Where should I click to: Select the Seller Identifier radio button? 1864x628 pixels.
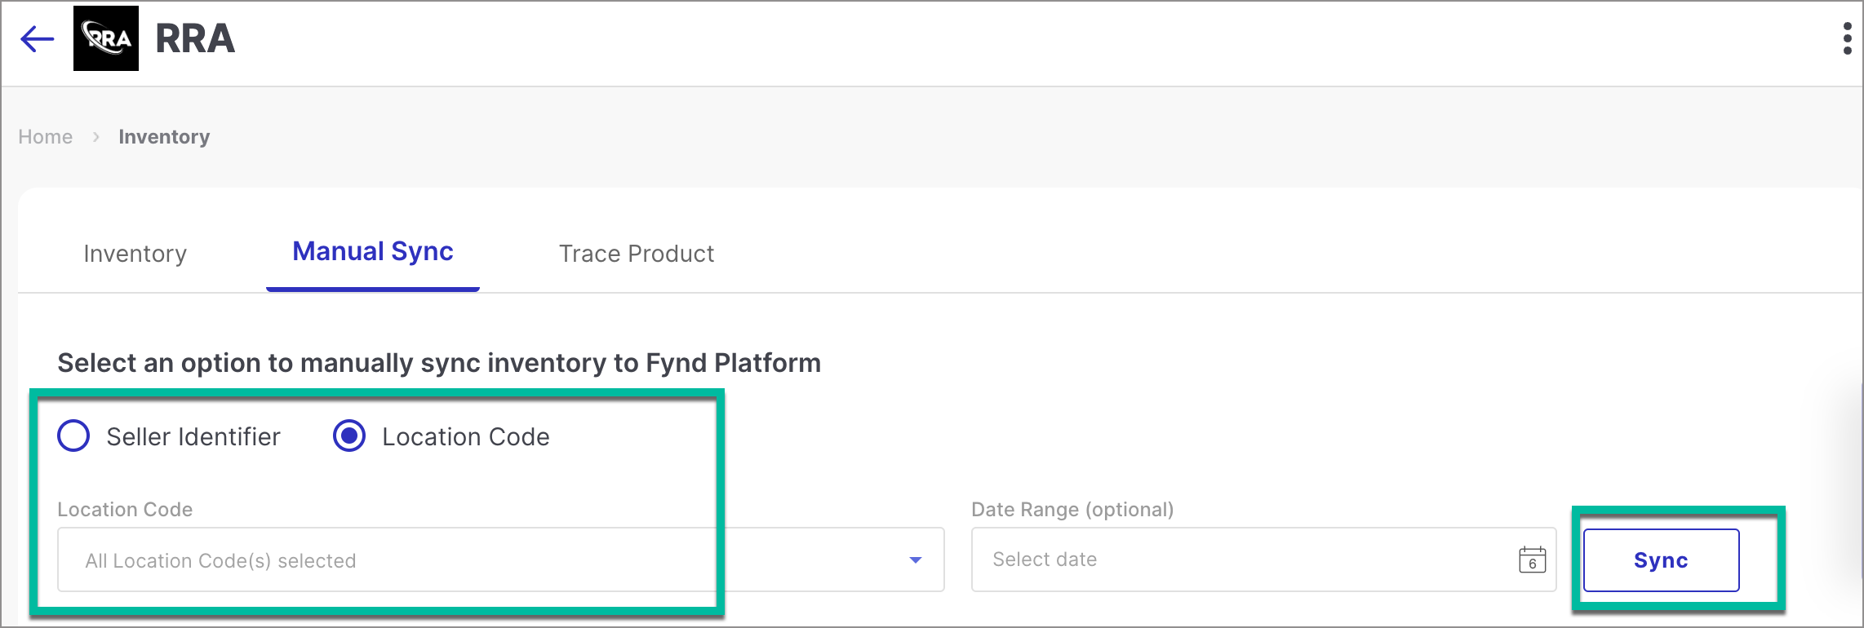73,436
